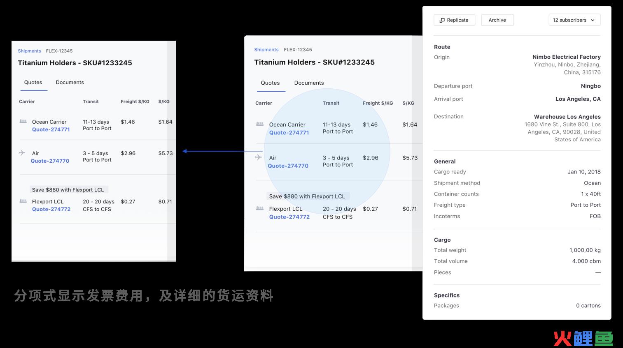Click the ship icon next to Ocean Carrier in the middle window
This screenshot has width=623, height=348.
point(260,124)
